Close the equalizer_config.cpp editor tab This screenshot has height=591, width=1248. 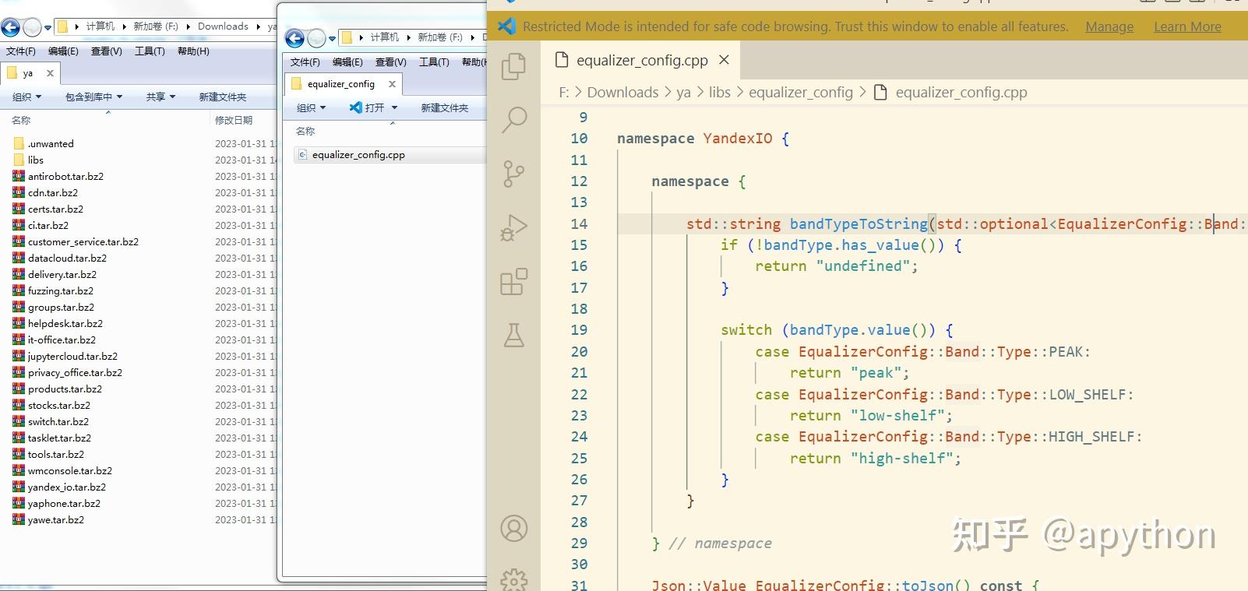(724, 60)
